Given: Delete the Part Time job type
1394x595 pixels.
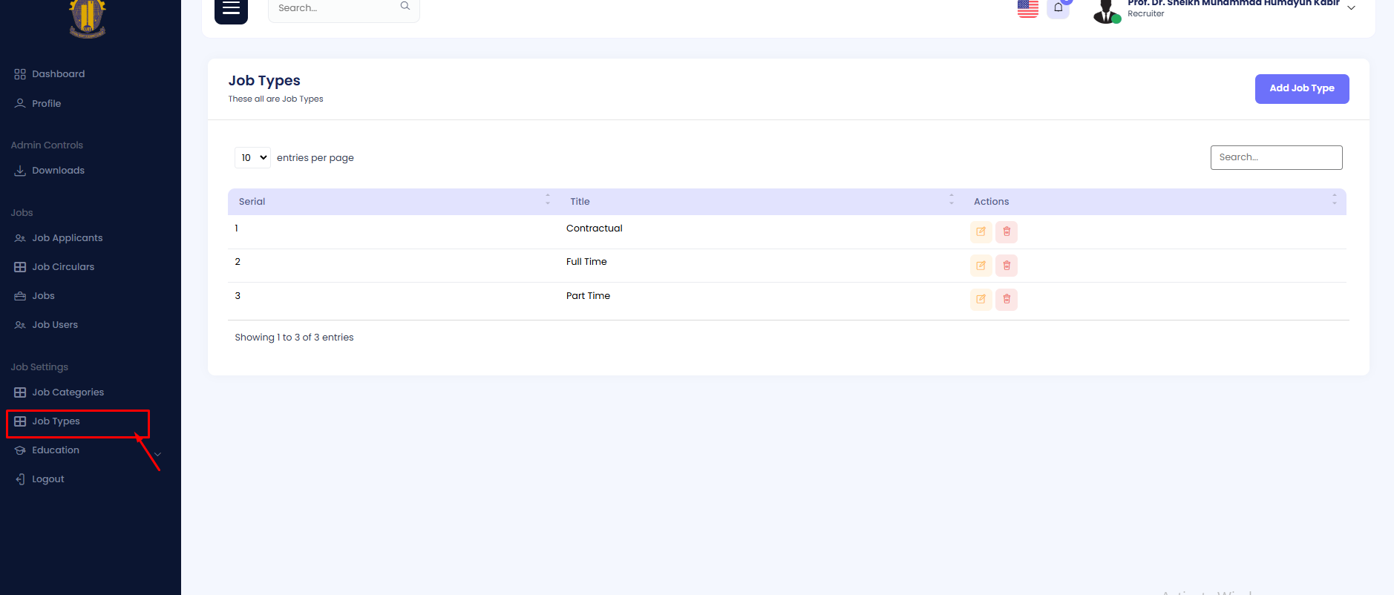Looking at the screenshot, I should pos(1007,300).
